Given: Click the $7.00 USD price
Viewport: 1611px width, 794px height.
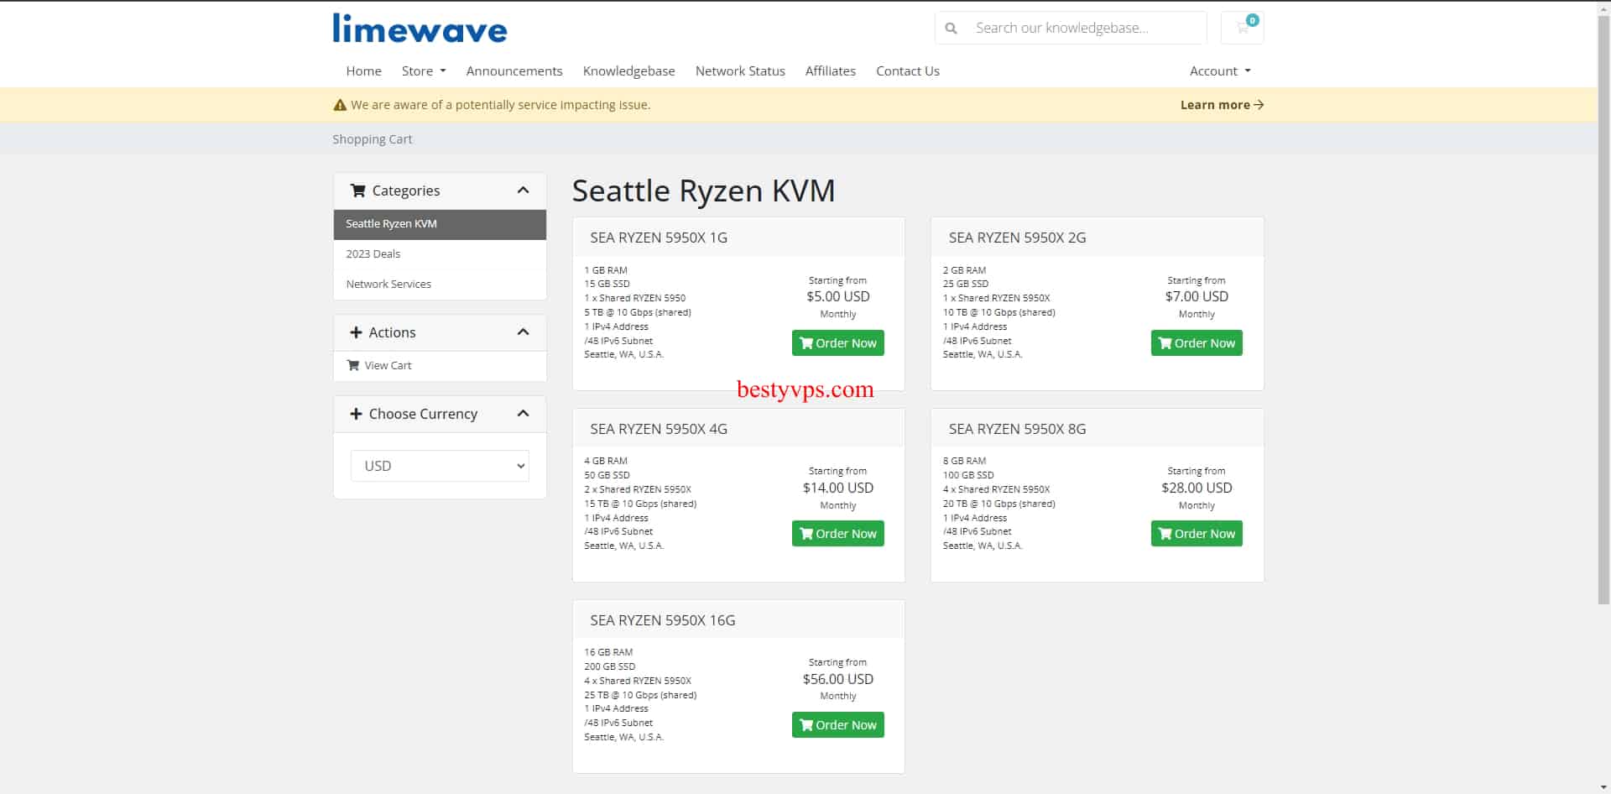Looking at the screenshot, I should pyautogui.click(x=1197, y=296).
